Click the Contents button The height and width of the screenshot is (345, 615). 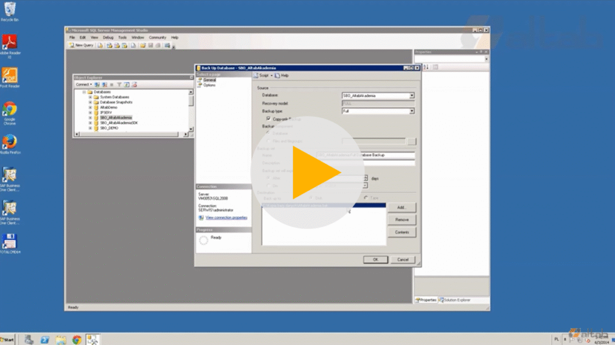tap(402, 232)
